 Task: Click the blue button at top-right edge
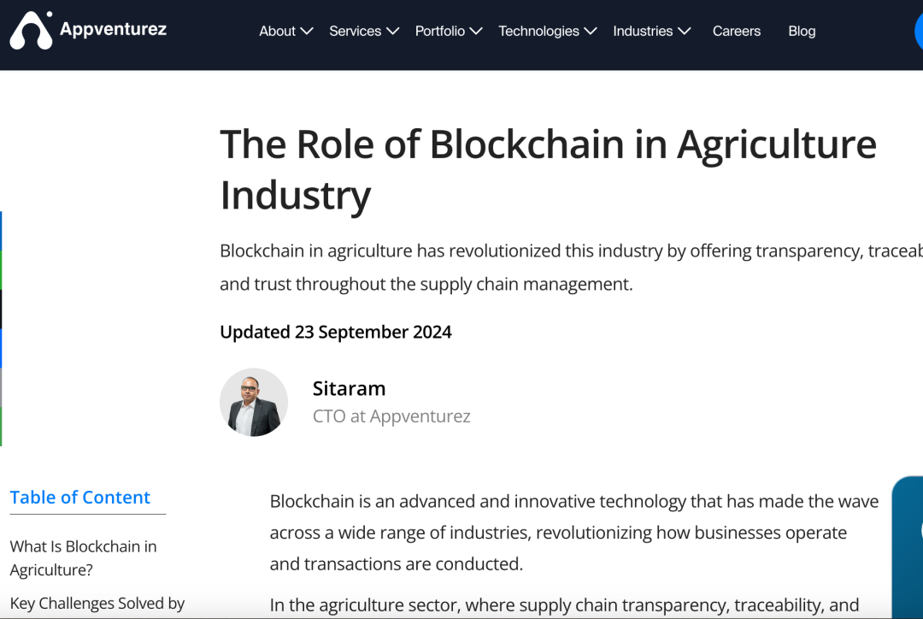coord(919,32)
